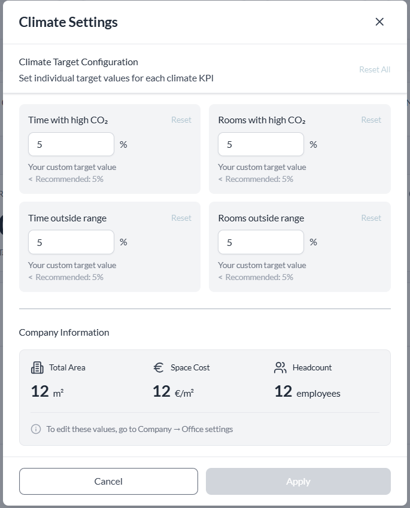The width and height of the screenshot is (410, 508).
Task: Click the Space Cost 12 €/m² value
Action: point(173,392)
